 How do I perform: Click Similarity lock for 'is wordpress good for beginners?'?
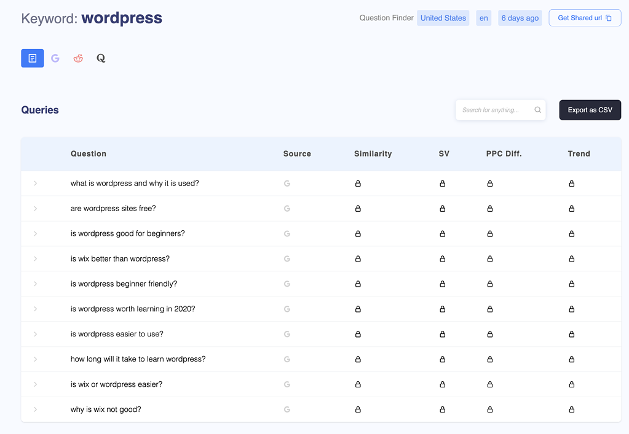pyautogui.click(x=358, y=234)
